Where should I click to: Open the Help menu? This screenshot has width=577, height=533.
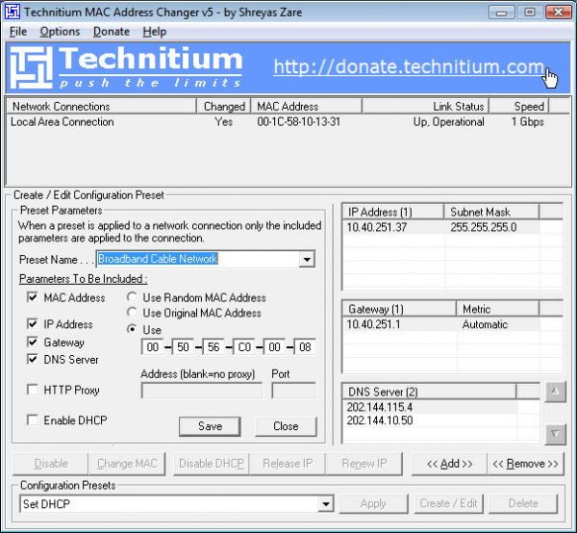coord(155,32)
